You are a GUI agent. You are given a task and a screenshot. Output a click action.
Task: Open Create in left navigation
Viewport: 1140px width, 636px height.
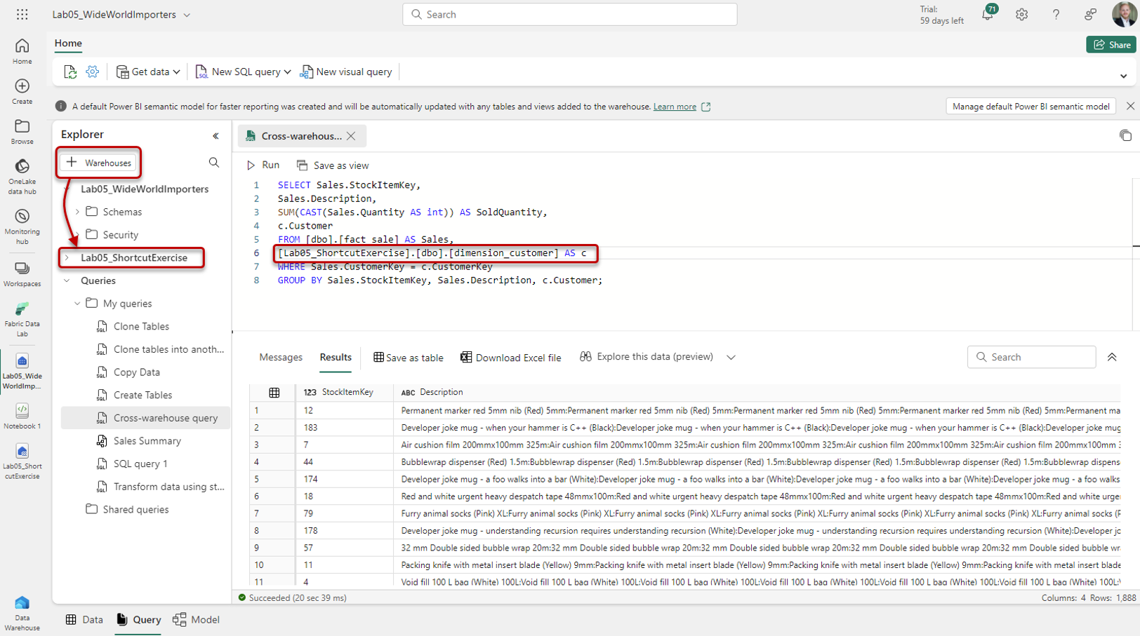coord(22,91)
